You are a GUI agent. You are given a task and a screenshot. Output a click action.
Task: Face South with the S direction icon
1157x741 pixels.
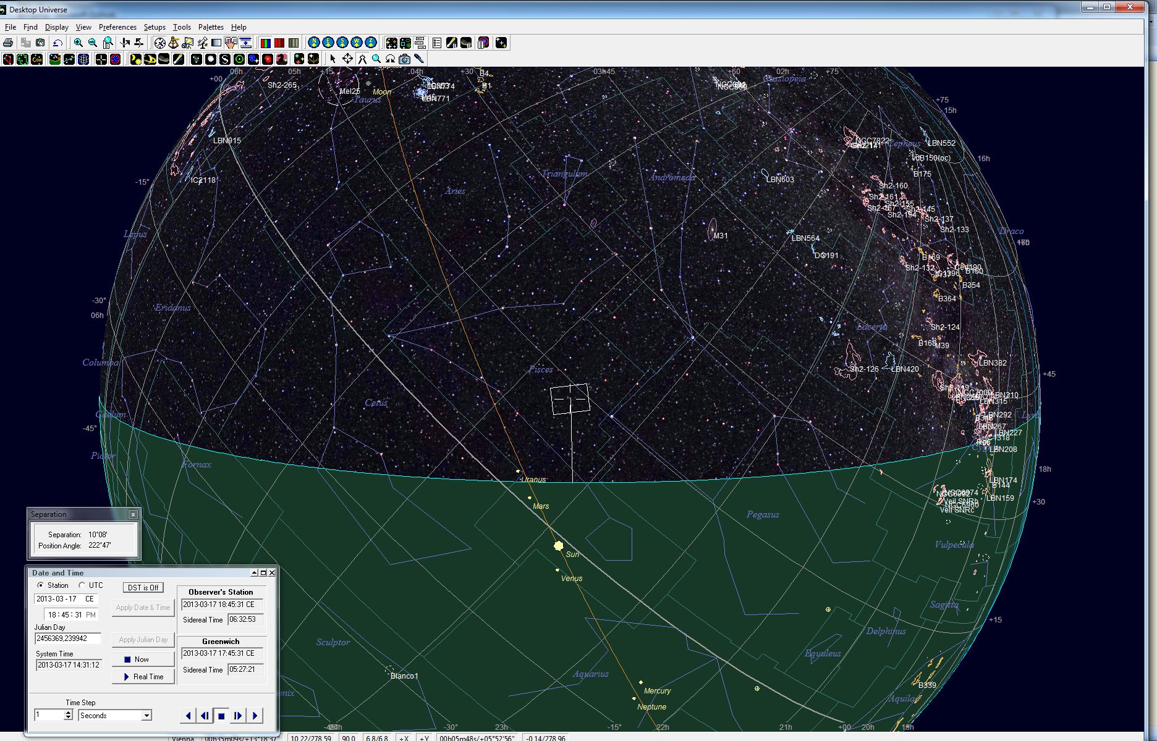(342, 43)
